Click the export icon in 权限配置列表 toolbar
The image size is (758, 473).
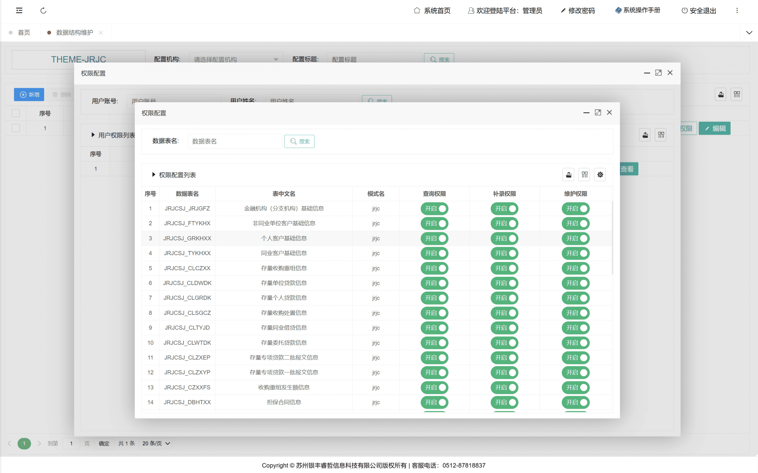click(x=568, y=175)
